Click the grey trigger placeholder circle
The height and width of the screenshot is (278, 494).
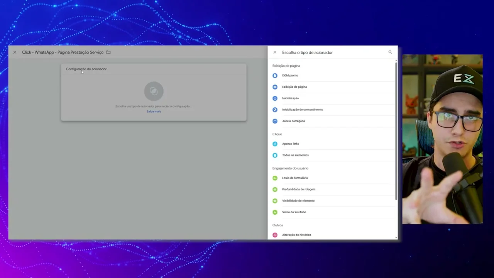[154, 91]
